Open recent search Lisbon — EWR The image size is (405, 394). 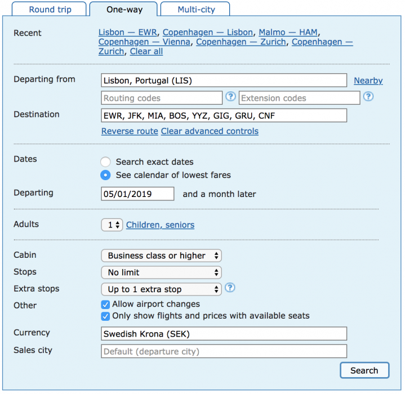coord(128,33)
